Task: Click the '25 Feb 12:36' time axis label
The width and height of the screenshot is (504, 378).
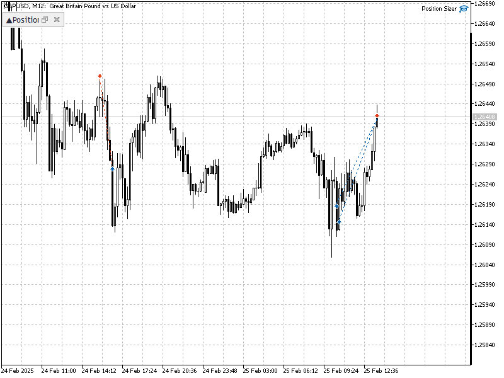Action: 381,370
